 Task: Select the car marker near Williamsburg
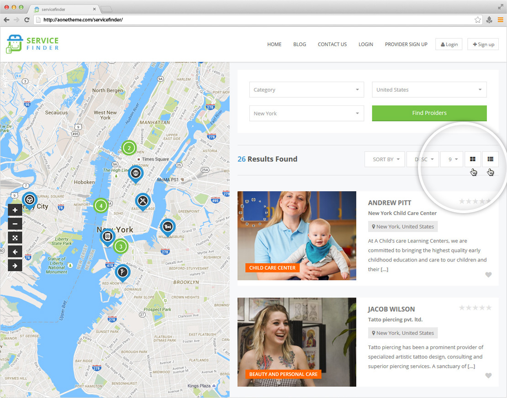[168, 226]
